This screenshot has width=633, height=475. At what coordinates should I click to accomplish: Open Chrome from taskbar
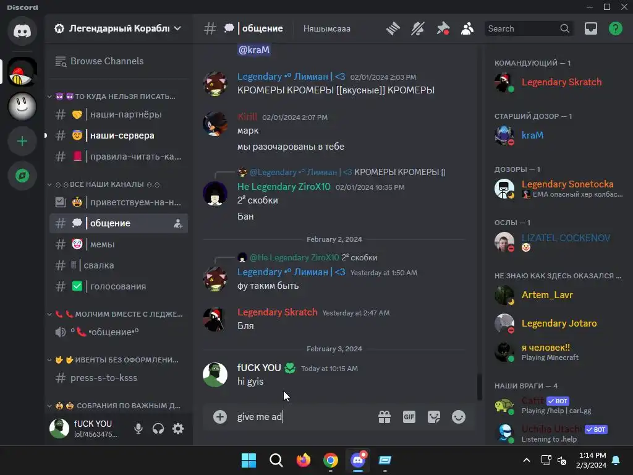tap(331, 460)
